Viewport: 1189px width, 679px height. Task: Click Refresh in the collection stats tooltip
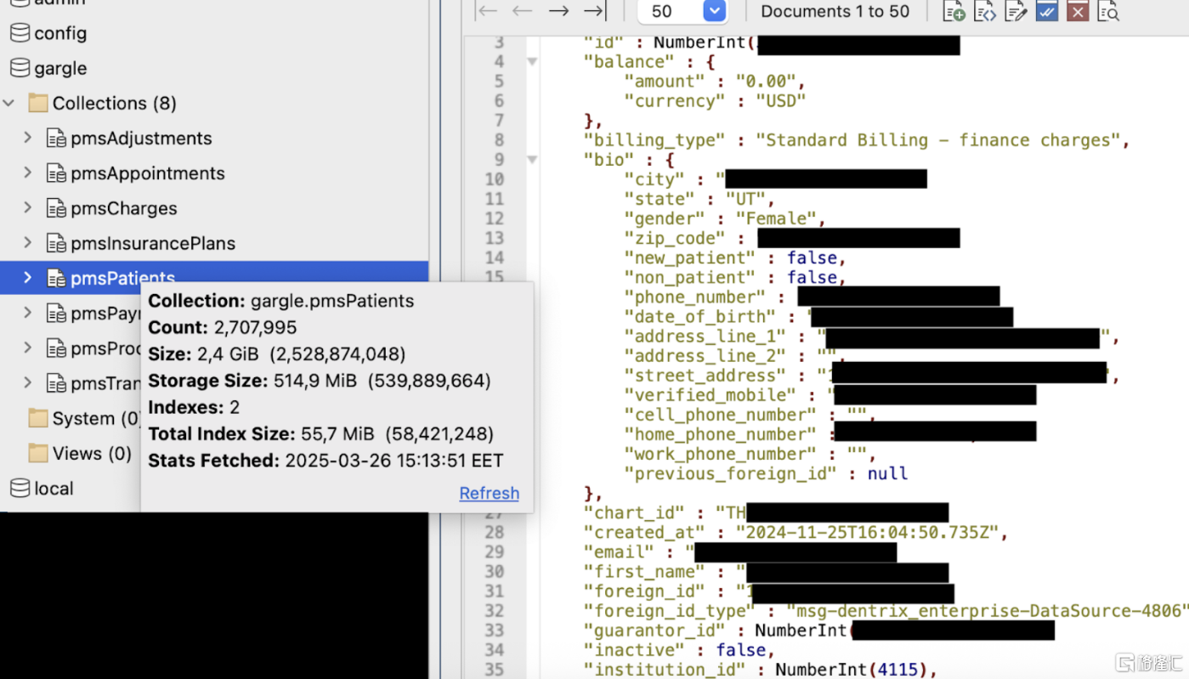(489, 493)
